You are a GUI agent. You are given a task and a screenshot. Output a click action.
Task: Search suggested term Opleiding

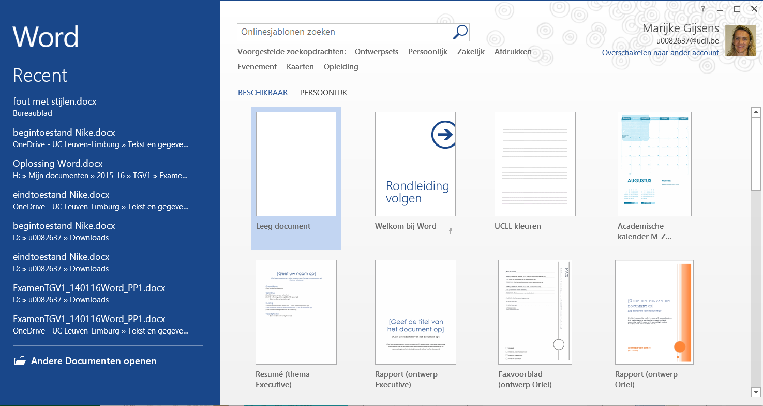coord(341,67)
